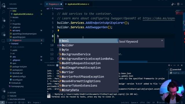The width and height of the screenshot is (185, 104).
Task: Click the Go Live status button
Action: tap(161, 103)
